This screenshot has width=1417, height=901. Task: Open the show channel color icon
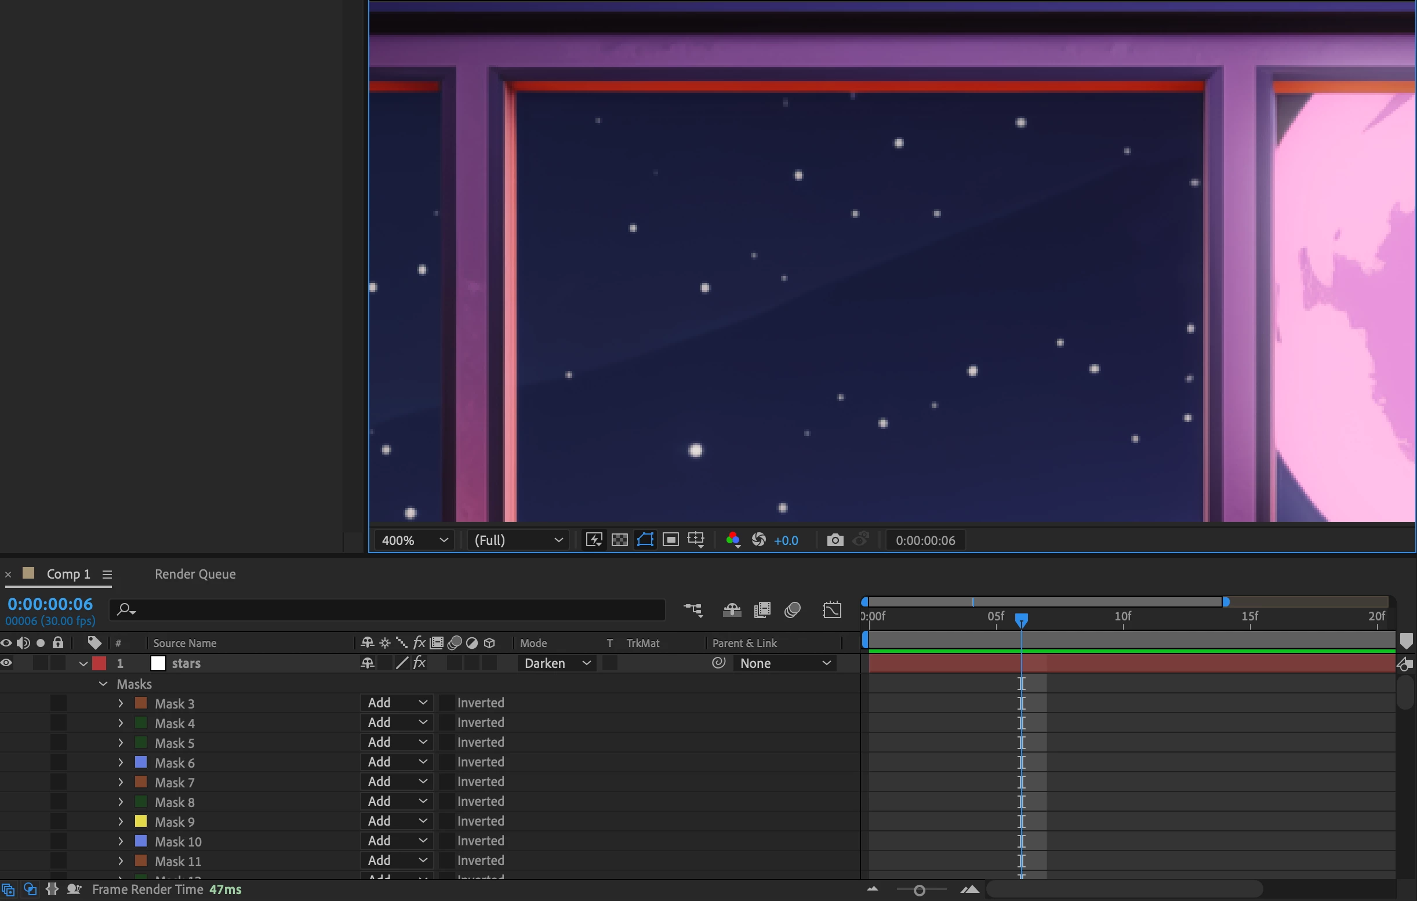[x=733, y=540]
